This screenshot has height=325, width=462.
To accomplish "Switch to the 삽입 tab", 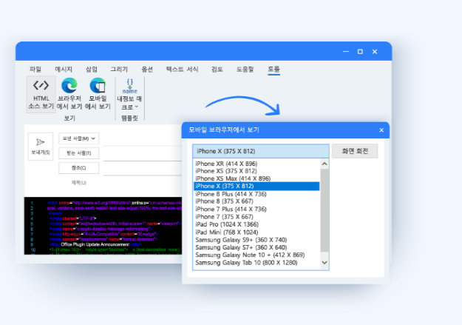I will tap(92, 69).
